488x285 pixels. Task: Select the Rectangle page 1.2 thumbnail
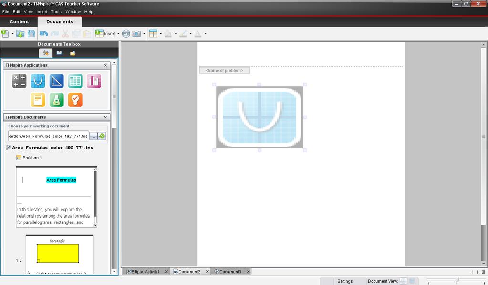60,255
